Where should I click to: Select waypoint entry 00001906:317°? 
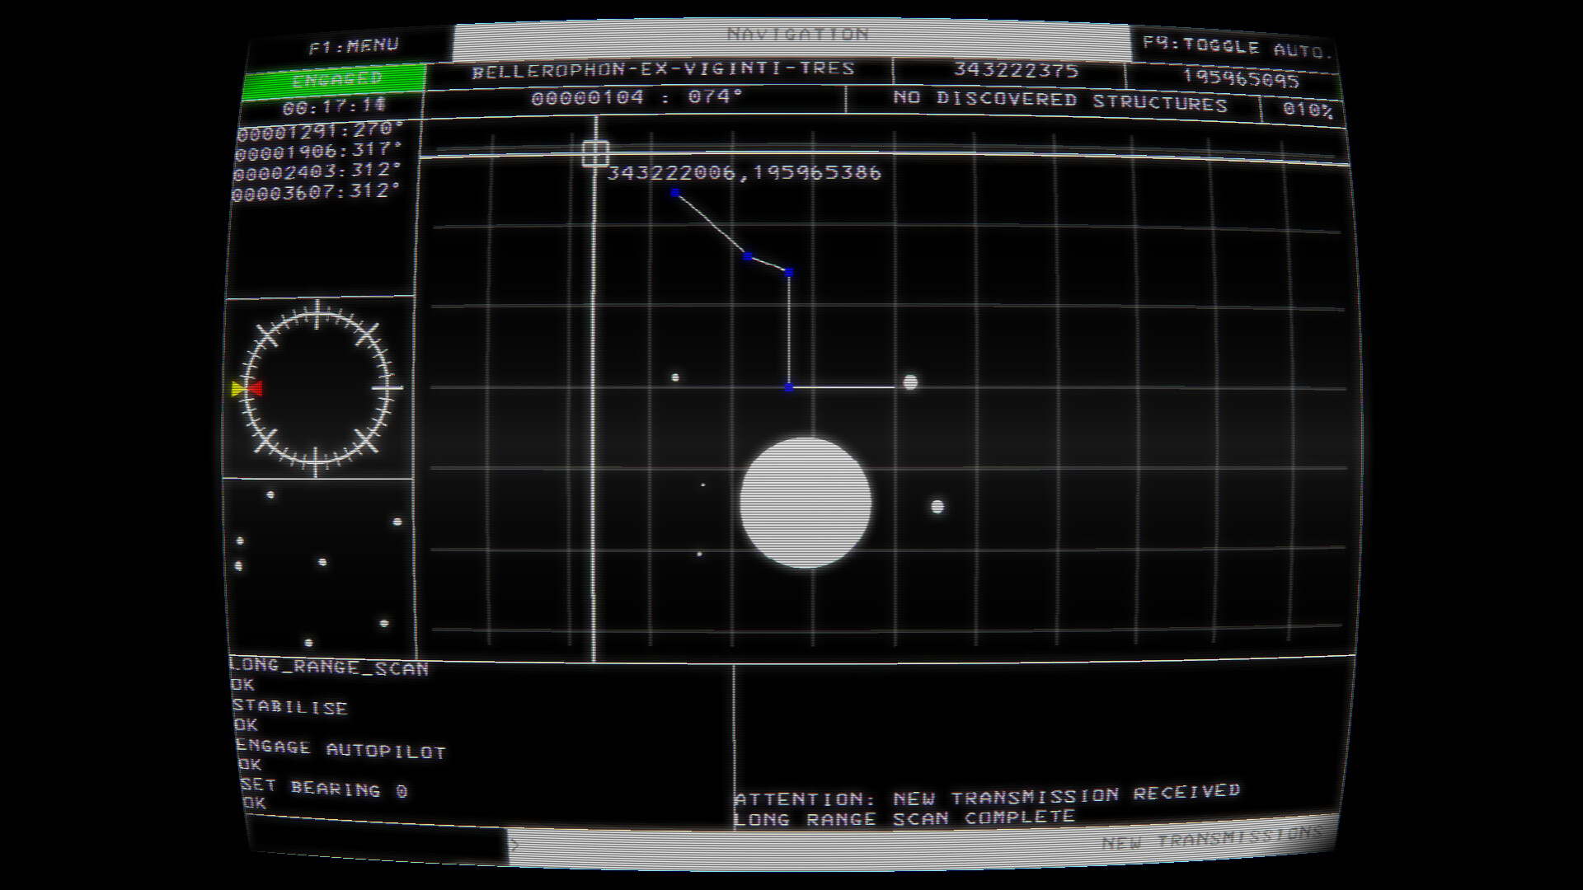pyautogui.click(x=318, y=151)
